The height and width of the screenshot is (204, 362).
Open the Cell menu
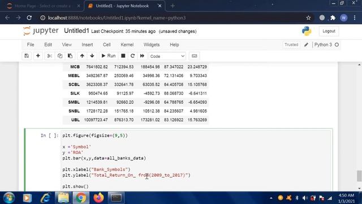point(107,45)
